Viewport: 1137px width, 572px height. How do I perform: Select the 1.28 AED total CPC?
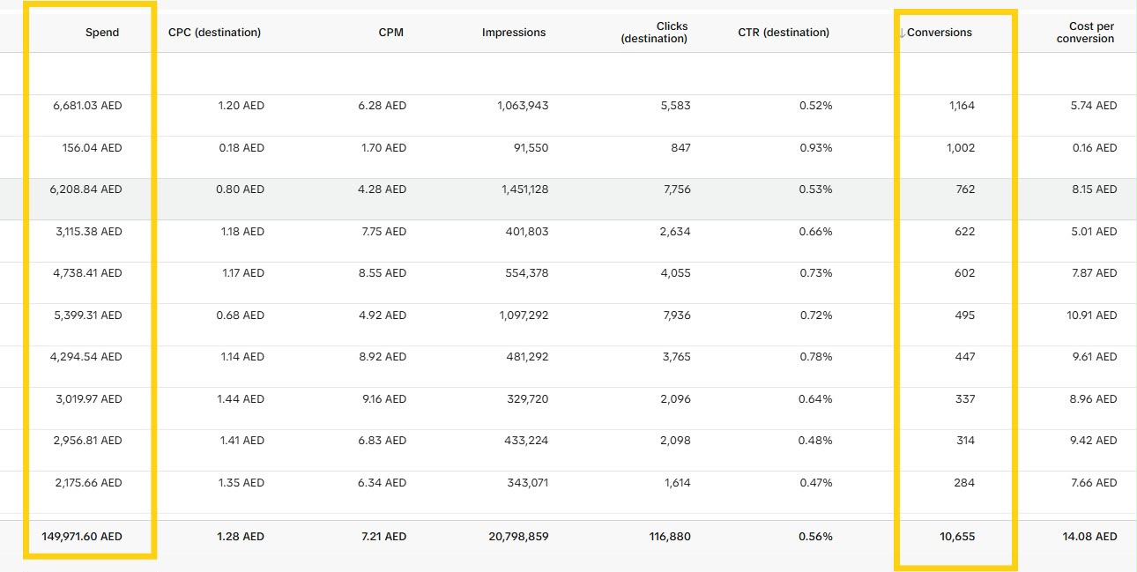(x=242, y=537)
